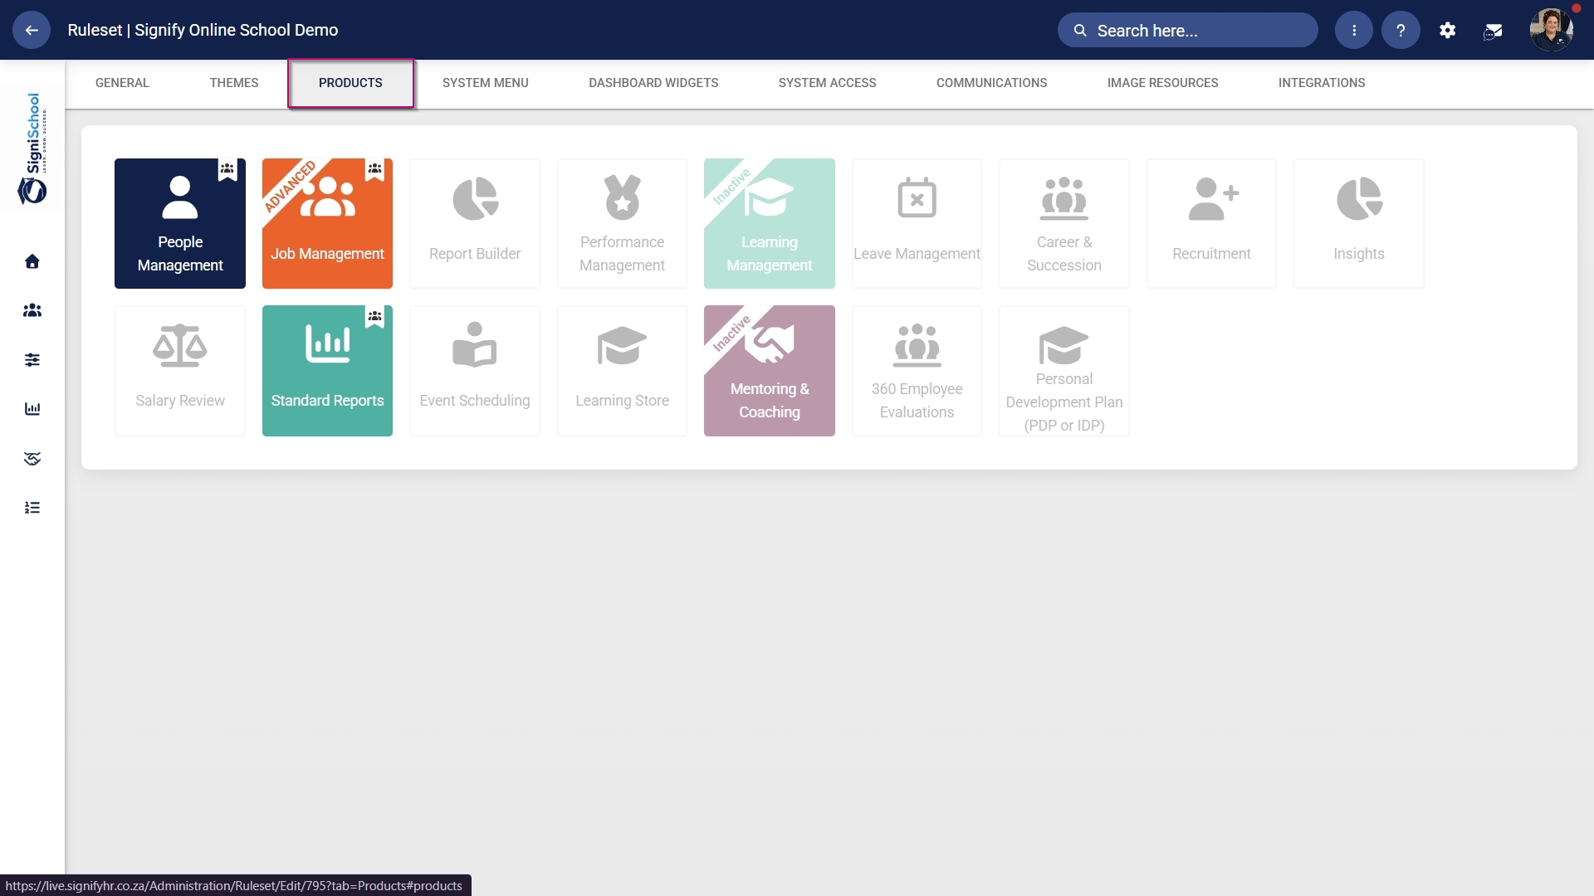This screenshot has width=1594, height=896.
Task: Open the Communications tab
Action: (992, 83)
